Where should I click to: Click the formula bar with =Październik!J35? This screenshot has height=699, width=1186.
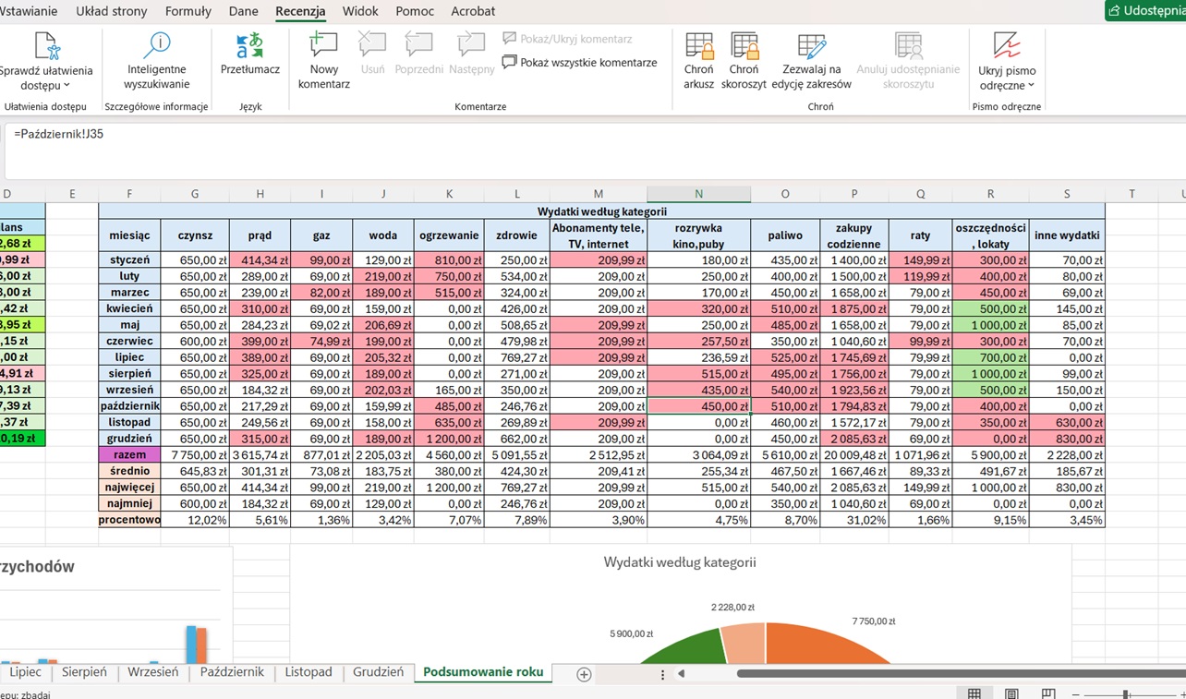click(591, 151)
